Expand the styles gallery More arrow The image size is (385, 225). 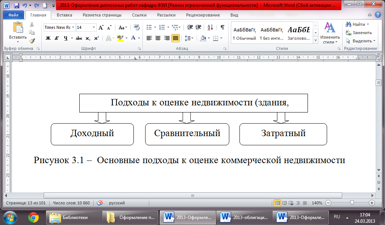[x=316, y=41]
